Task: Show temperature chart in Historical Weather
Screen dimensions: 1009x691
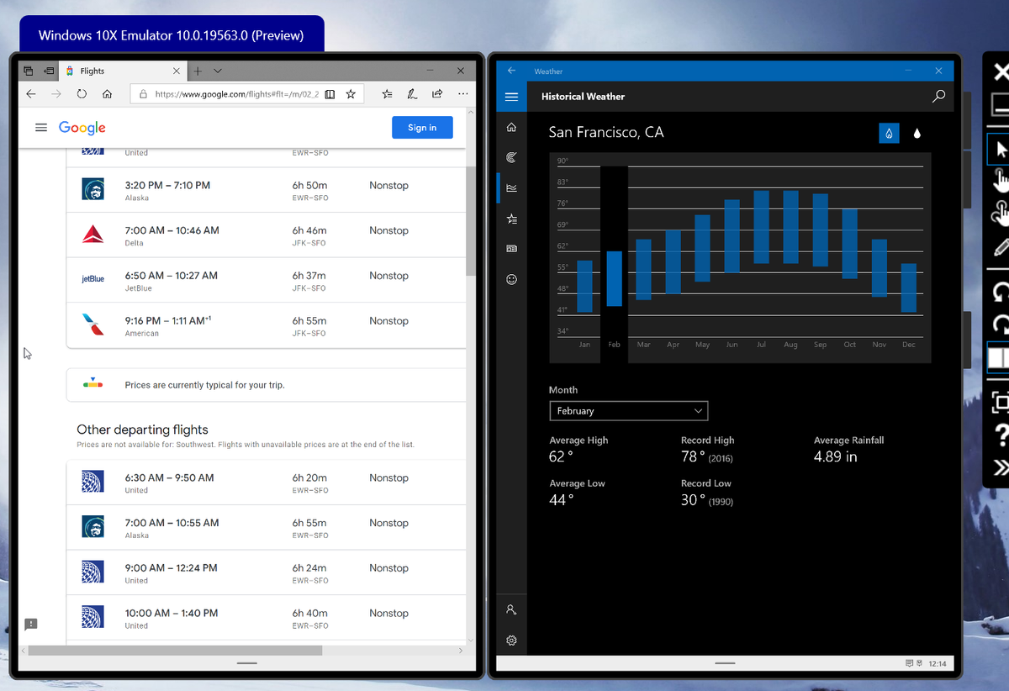Action: pos(889,133)
